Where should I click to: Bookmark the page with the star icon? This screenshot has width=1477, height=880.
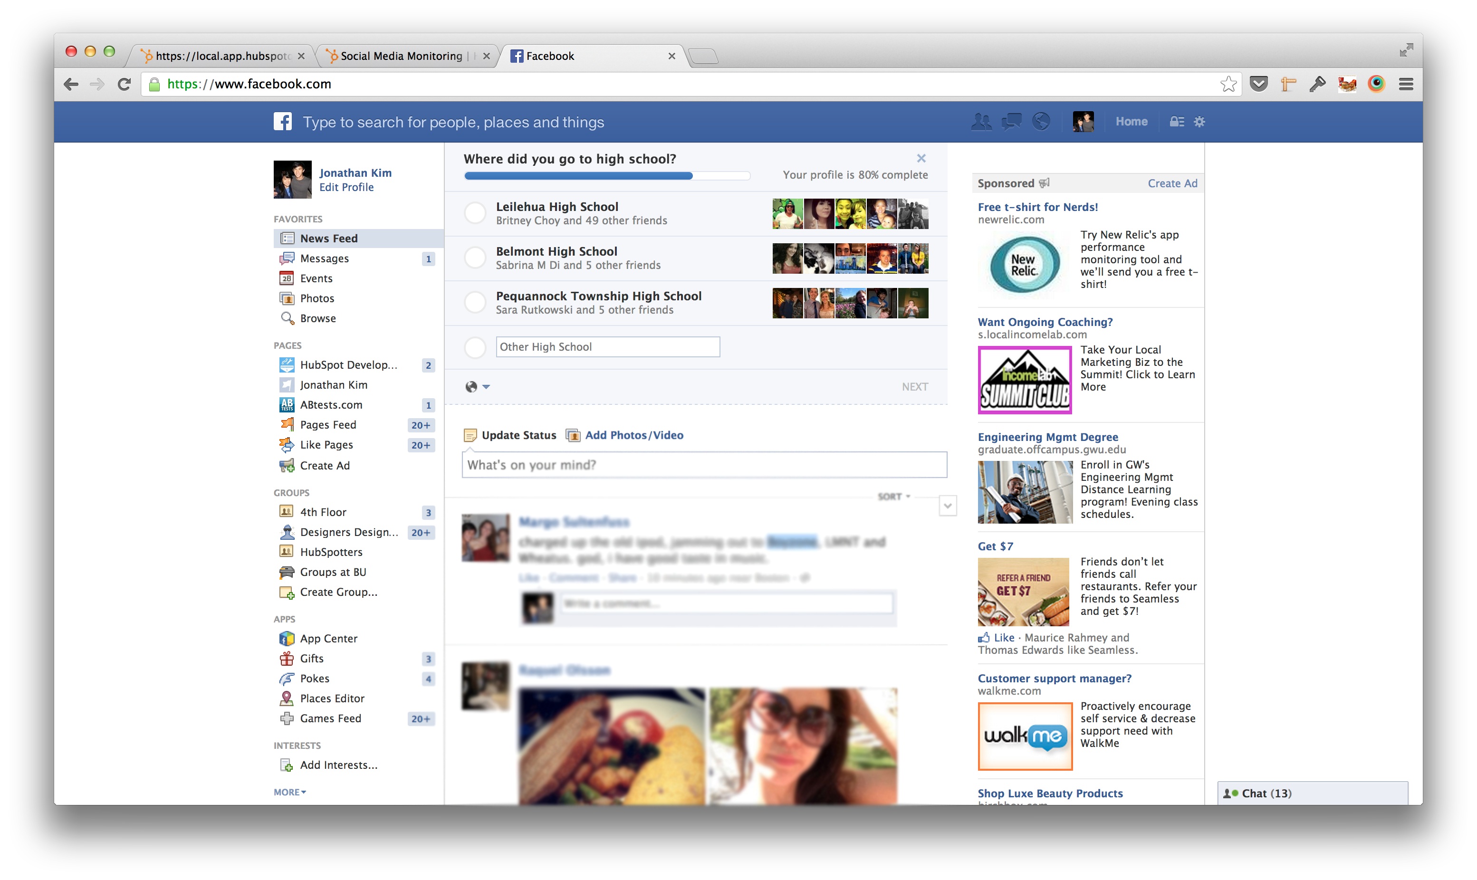click(x=1228, y=84)
